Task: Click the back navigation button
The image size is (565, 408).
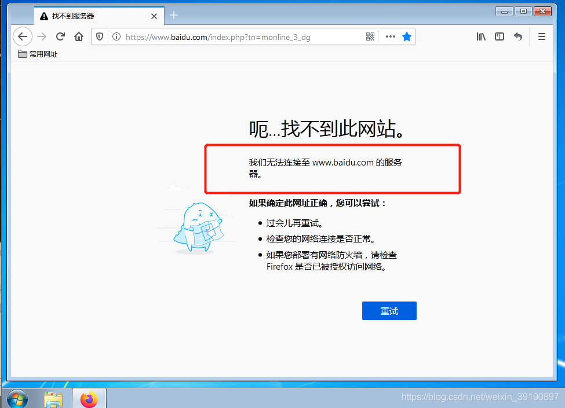Action: [22, 36]
